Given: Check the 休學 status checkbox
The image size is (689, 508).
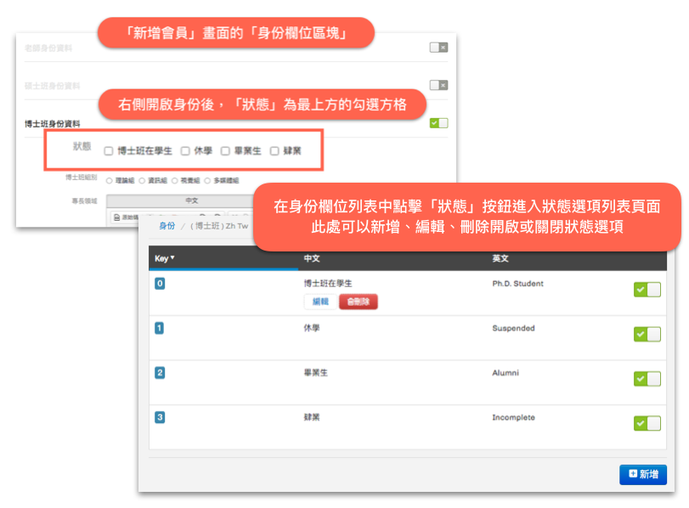Looking at the screenshot, I should (185, 151).
